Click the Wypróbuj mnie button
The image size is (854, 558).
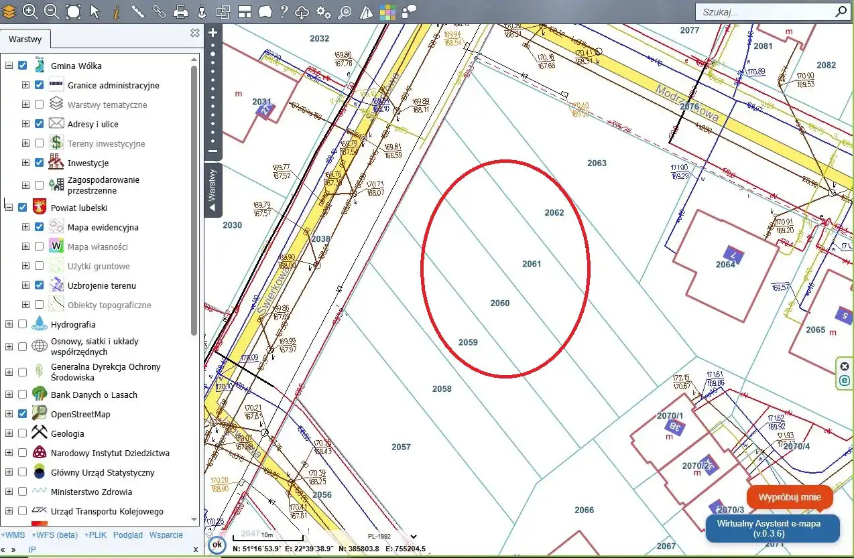click(x=789, y=498)
